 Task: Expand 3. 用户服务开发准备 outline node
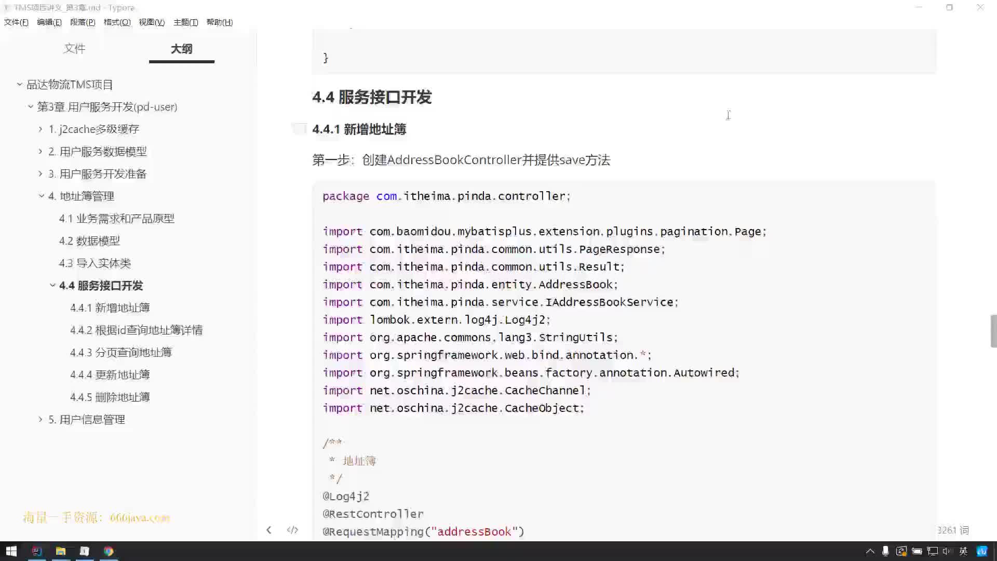[x=41, y=173]
